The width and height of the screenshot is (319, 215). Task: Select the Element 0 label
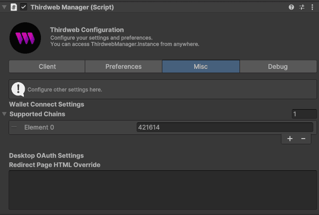pos(39,127)
